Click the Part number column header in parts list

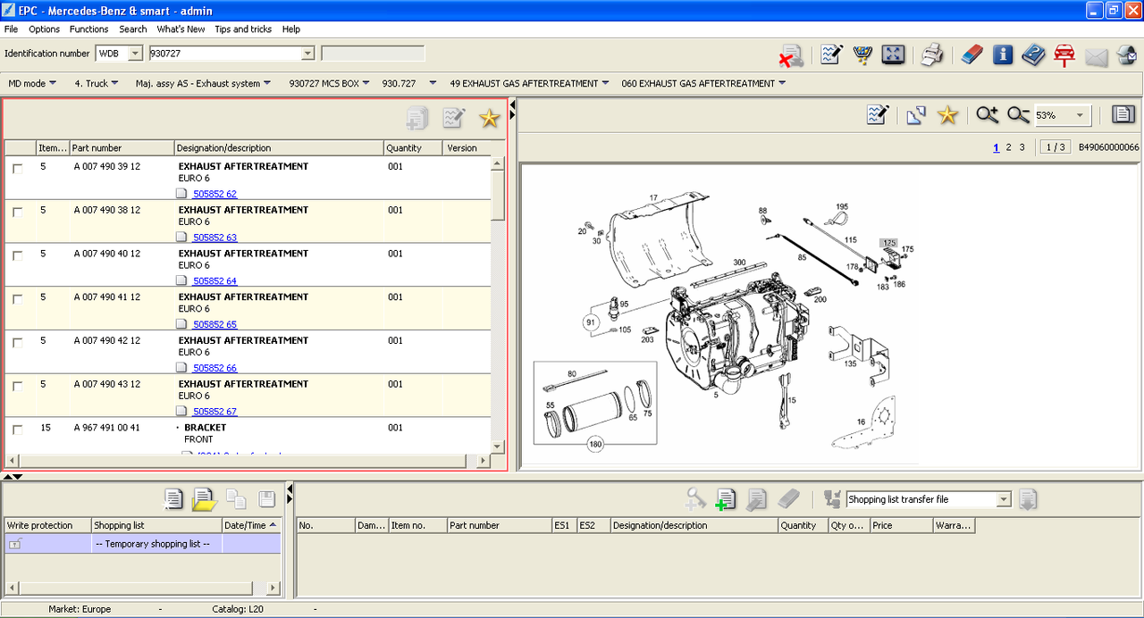click(x=122, y=148)
